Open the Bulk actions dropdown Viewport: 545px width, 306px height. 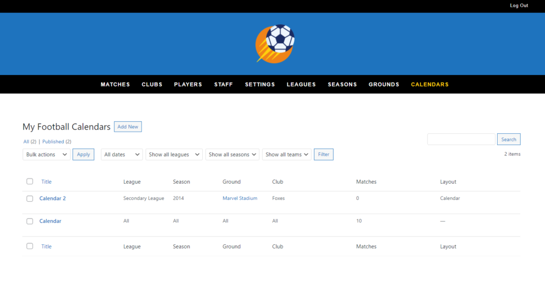46,154
